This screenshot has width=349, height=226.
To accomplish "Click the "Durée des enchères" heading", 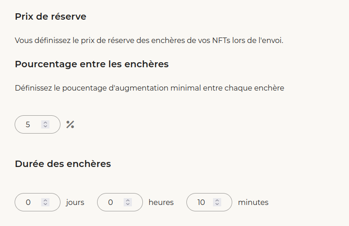I will click(x=63, y=164).
